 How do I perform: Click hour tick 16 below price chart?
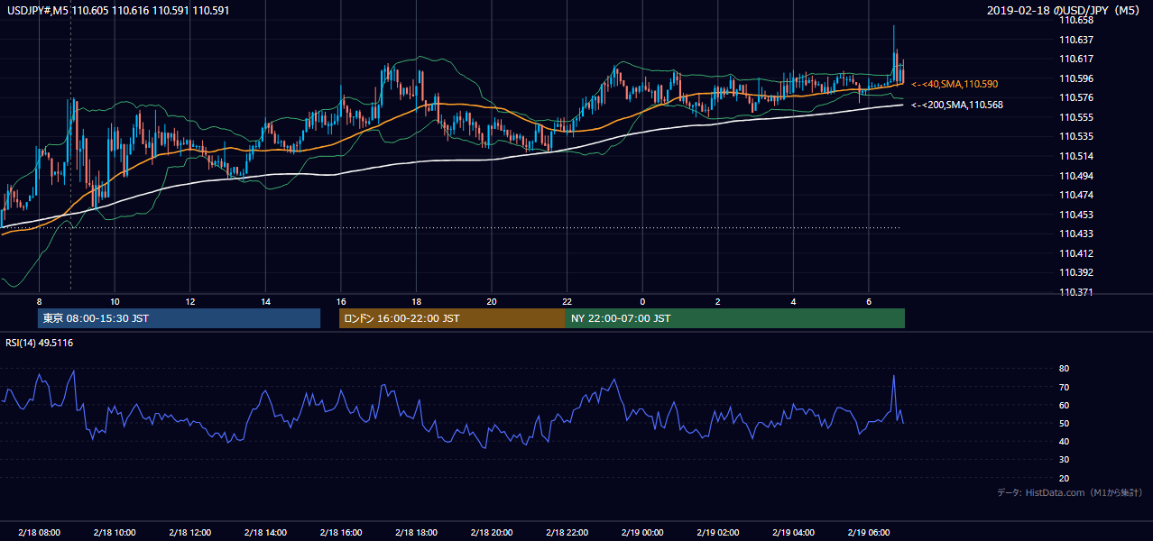coord(340,300)
